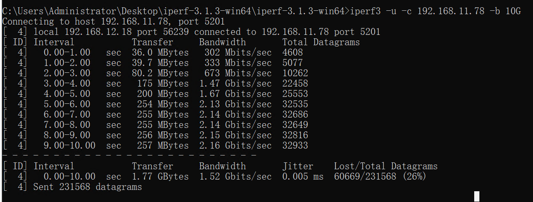The image size is (533, 202).
Task: Click the white block text cursor
Action: pyautogui.click(x=477, y=196)
